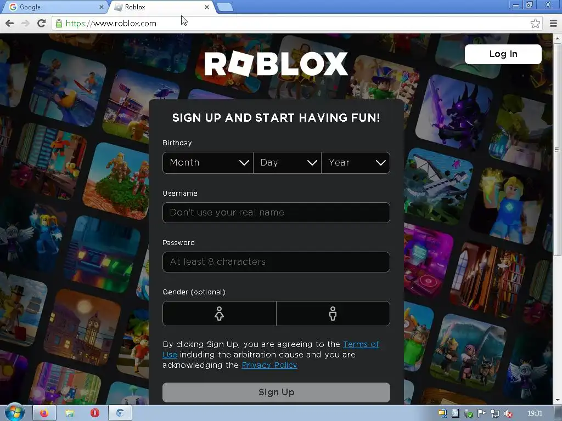Open the Privacy Policy link

[269, 365]
